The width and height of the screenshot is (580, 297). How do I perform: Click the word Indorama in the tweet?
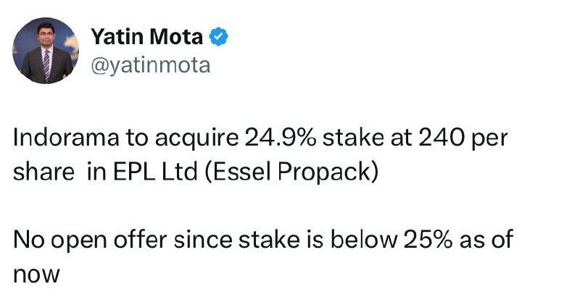point(66,138)
